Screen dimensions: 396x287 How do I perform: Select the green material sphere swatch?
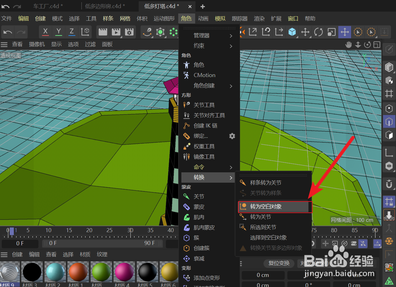(x=102, y=272)
